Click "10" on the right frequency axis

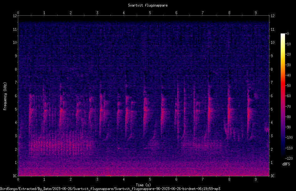coord(272,43)
